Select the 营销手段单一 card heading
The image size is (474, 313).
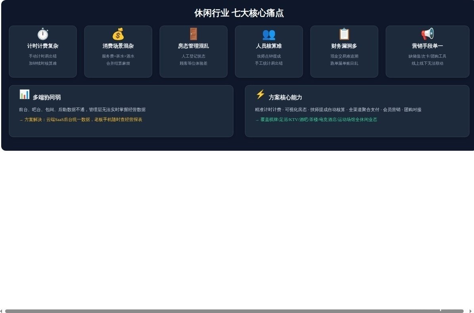click(x=428, y=46)
